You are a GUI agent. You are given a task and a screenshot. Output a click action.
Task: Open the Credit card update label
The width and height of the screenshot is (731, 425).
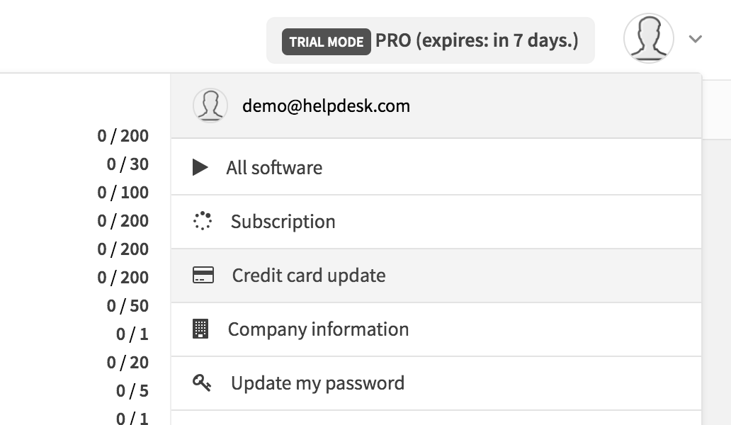click(x=309, y=276)
